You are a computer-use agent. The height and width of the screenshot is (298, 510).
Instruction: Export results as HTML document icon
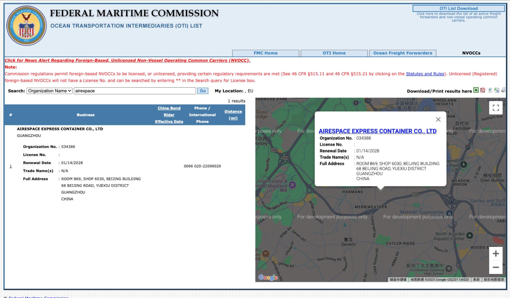[x=490, y=90]
